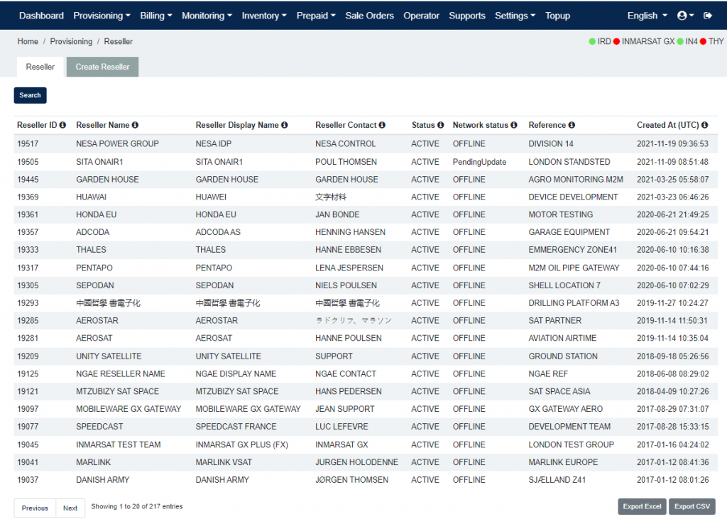Click the Reseller Display Name info icon
Screen dimensions: 727x519
(x=284, y=125)
